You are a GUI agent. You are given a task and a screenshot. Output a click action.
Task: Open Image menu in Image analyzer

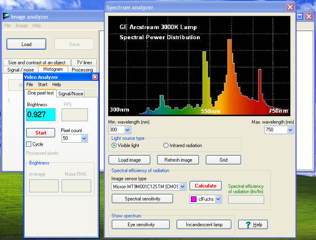tap(21, 25)
